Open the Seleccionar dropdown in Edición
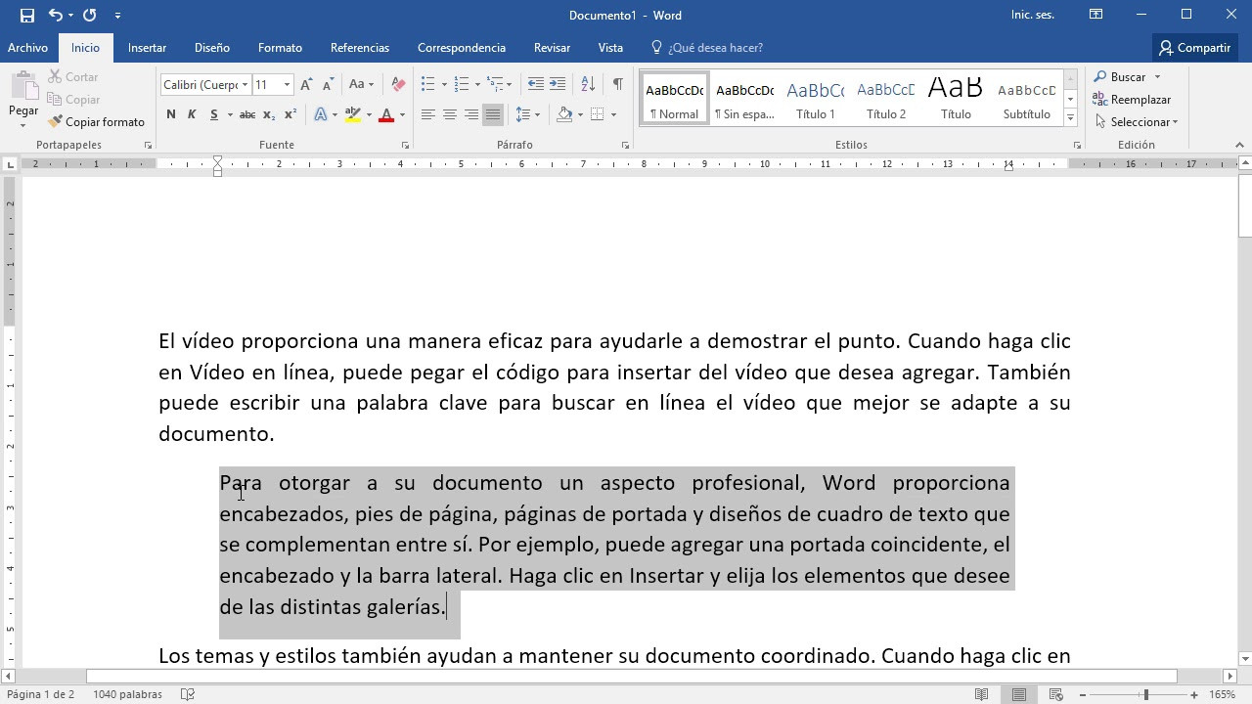1252x704 pixels. (x=1137, y=122)
